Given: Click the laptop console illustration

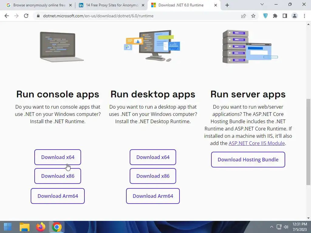Looking at the screenshot, I should 61,47.
